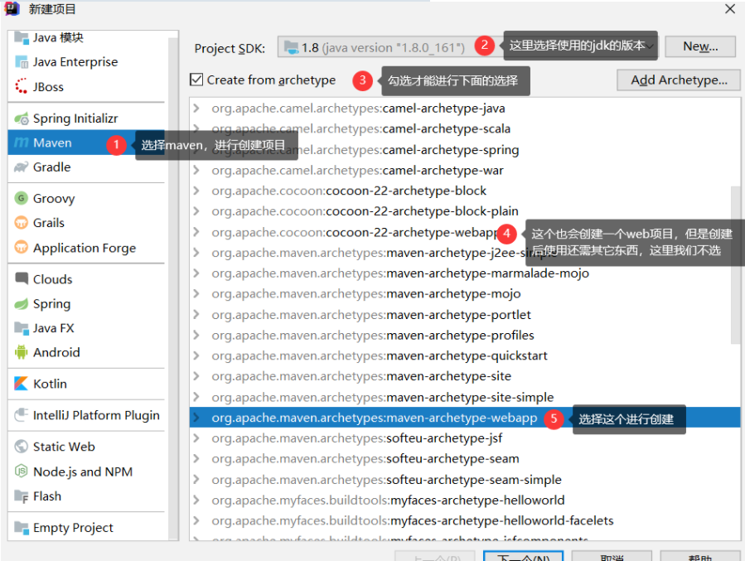Expand cocoon-22-archetype-block node
The image size is (745, 561).
[196, 191]
